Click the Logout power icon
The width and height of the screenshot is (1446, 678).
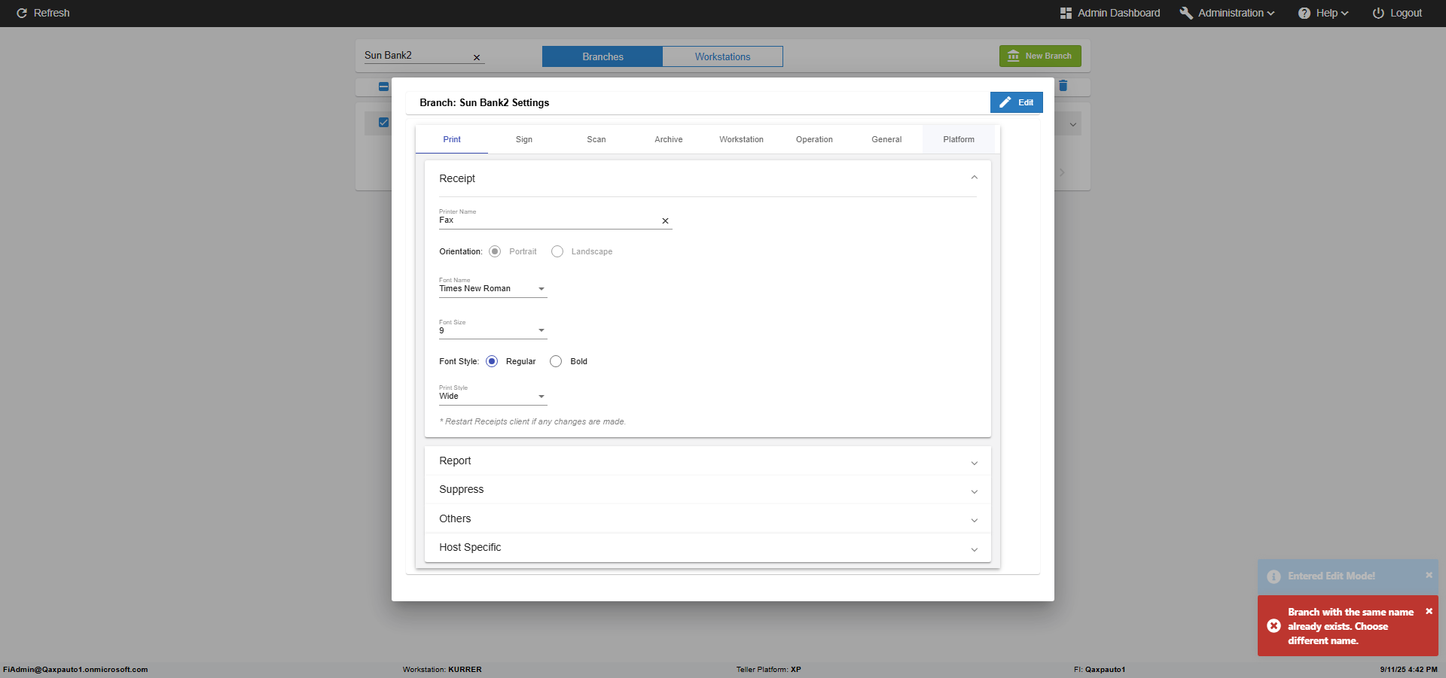point(1378,14)
